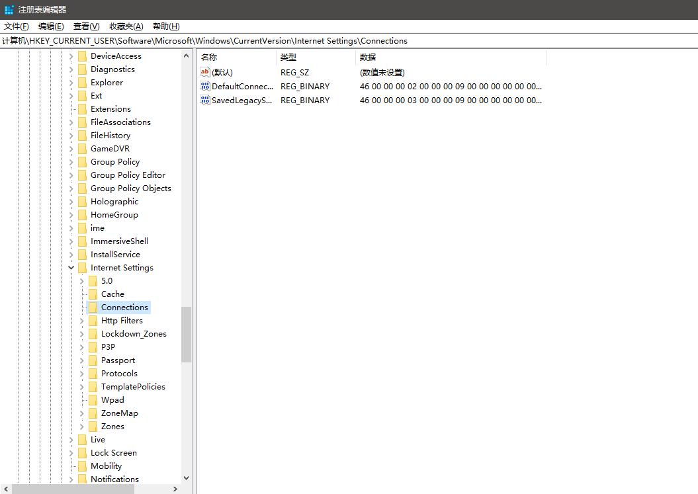Select the Lock Screen key

pyautogui.click(x=113, y=453)
